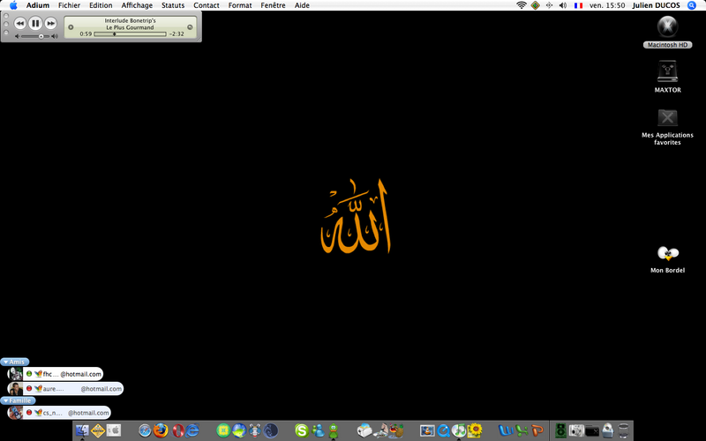Open Firefox from the Dock

pos(160,430)
